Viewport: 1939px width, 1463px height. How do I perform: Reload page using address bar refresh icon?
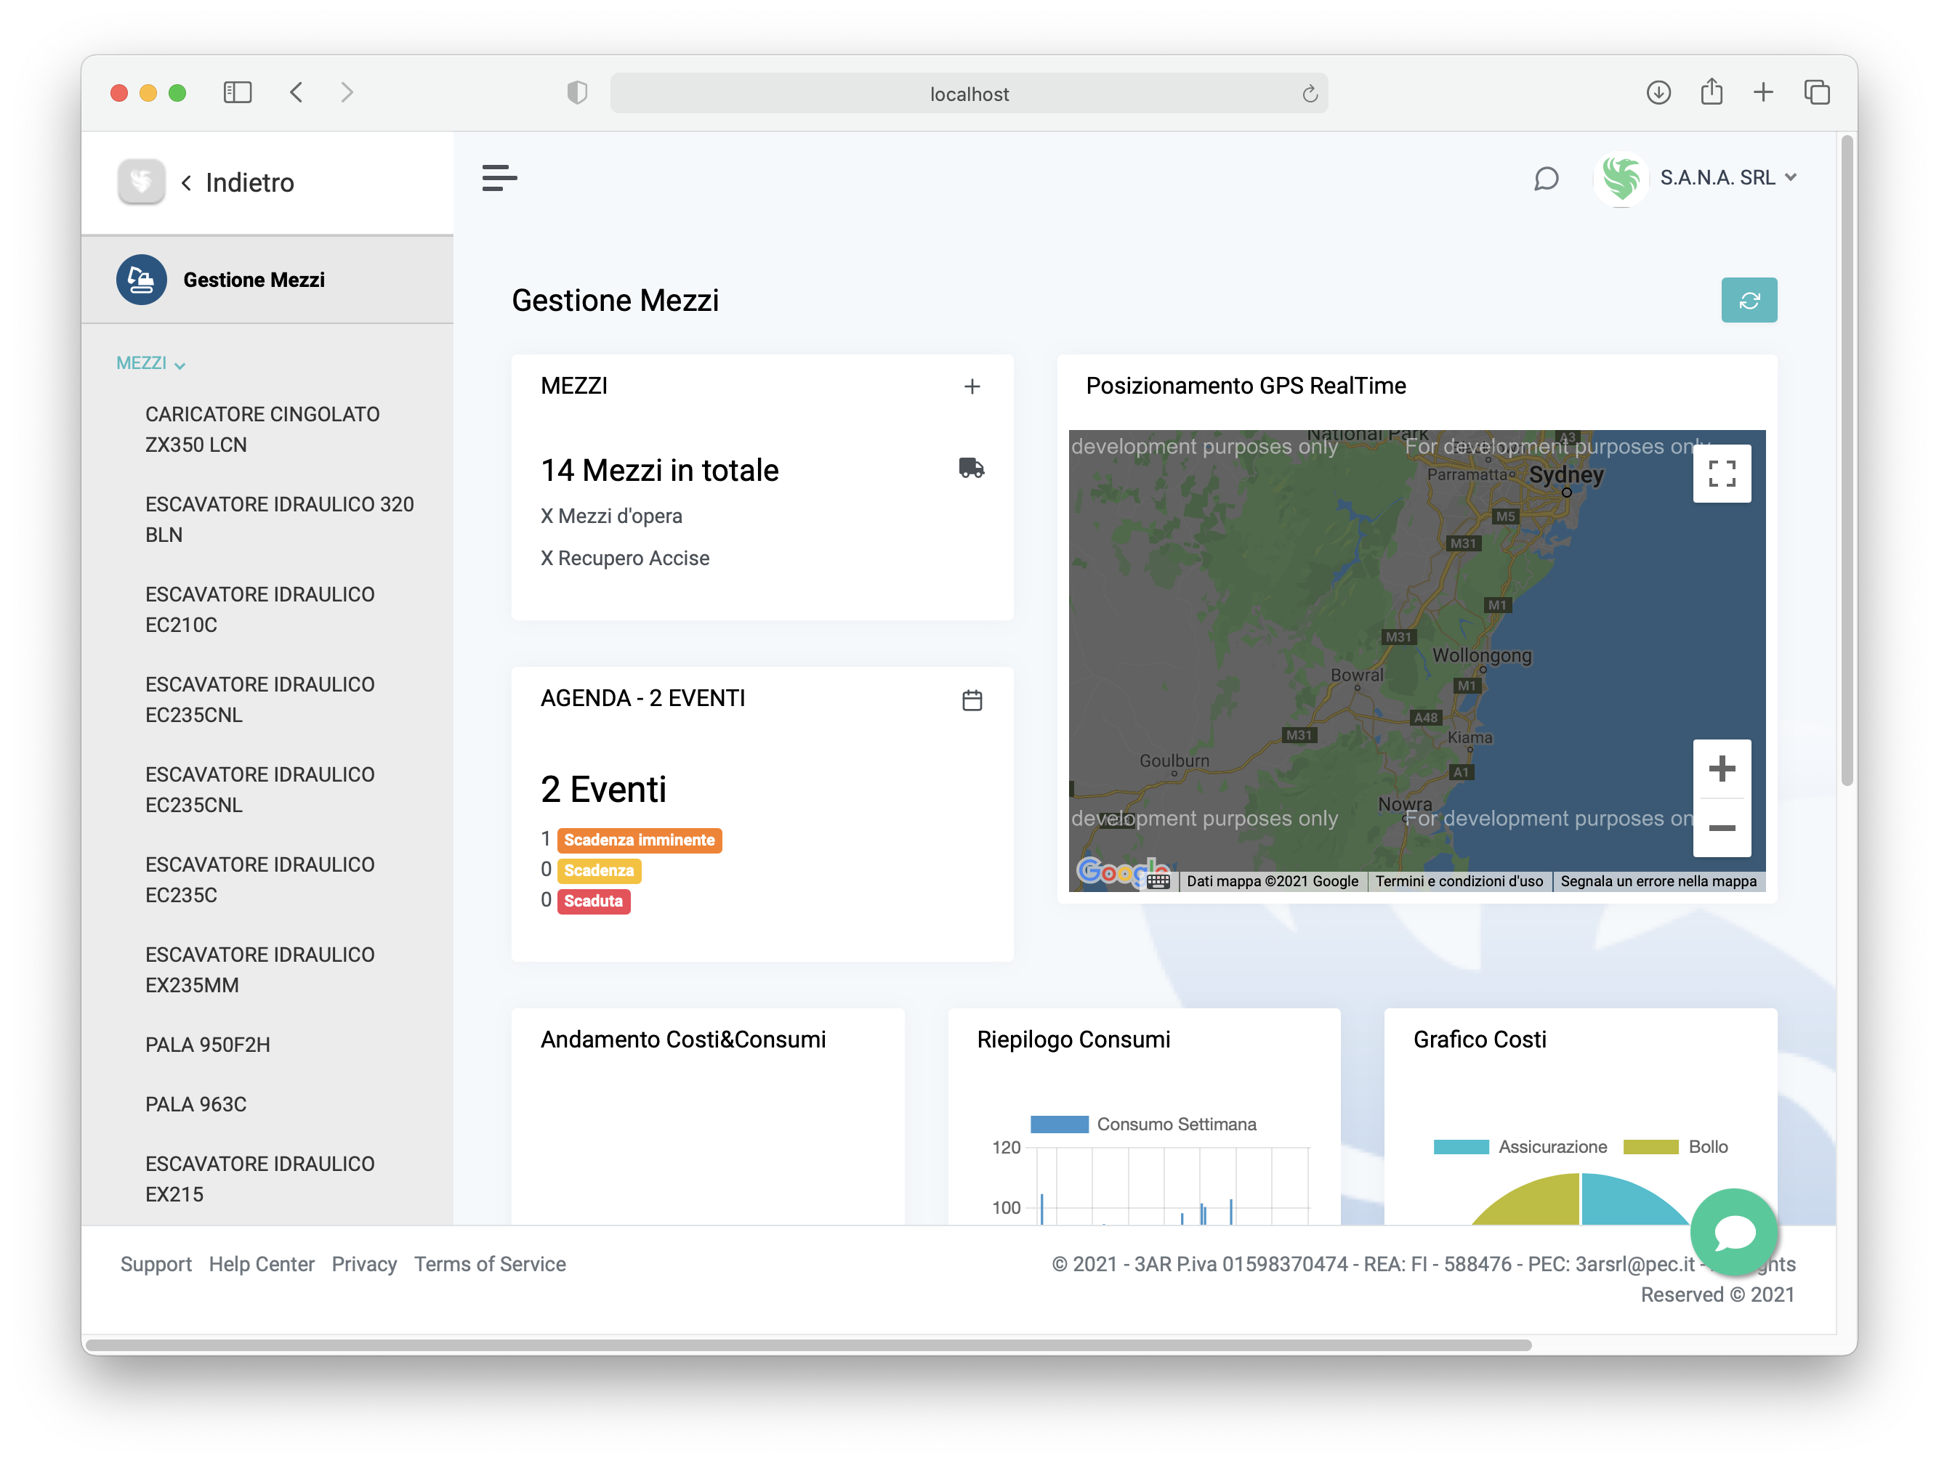(x=1310, y=94)
